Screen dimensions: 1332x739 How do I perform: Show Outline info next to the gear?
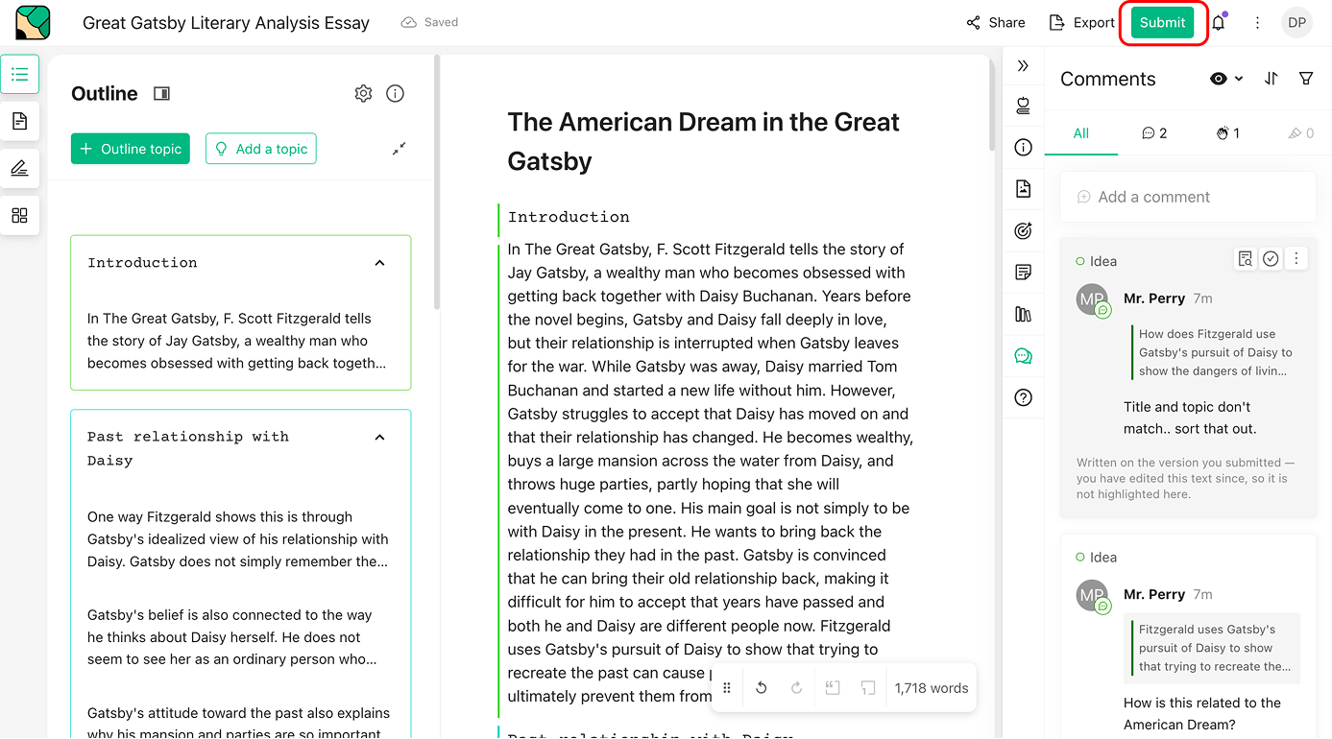point(395,93)
